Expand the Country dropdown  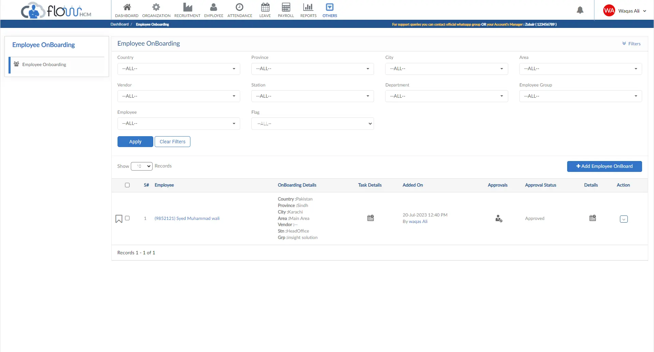(178, 69)
